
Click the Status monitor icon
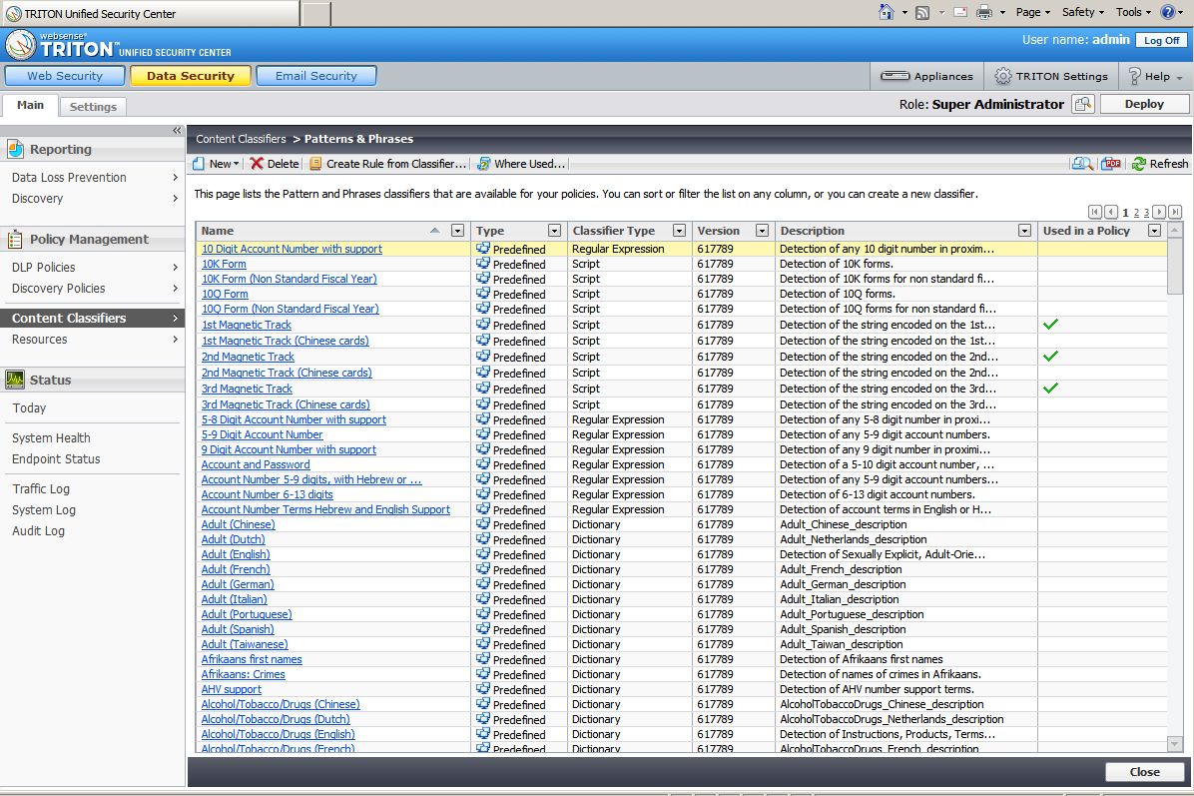click(15, 380)
